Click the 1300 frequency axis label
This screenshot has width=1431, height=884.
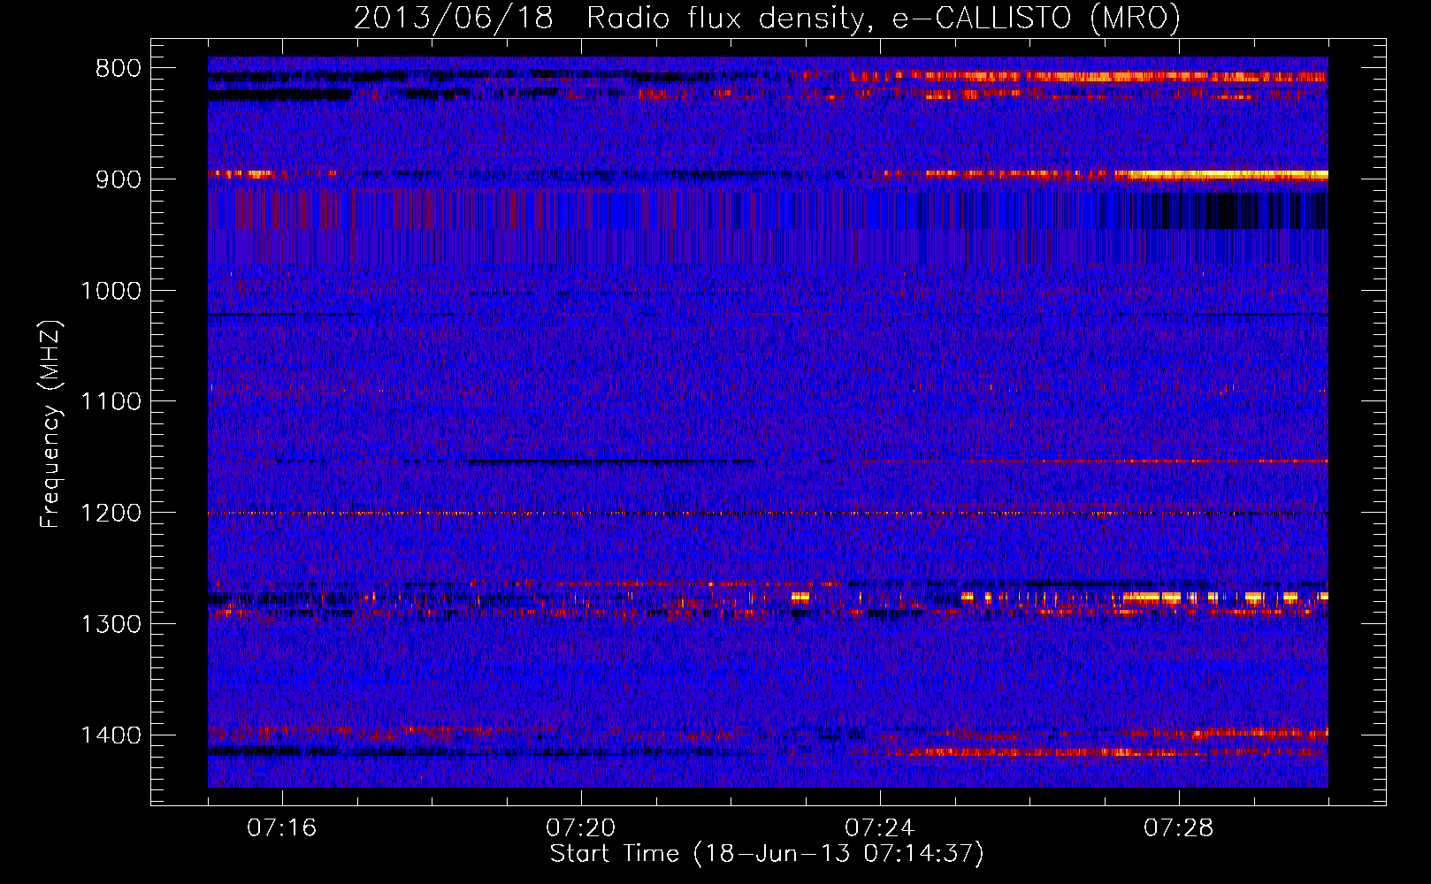tap(111, 624)
